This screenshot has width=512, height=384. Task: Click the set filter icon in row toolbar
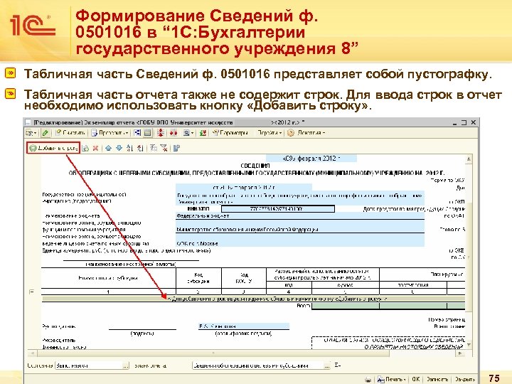coord(154,148)
